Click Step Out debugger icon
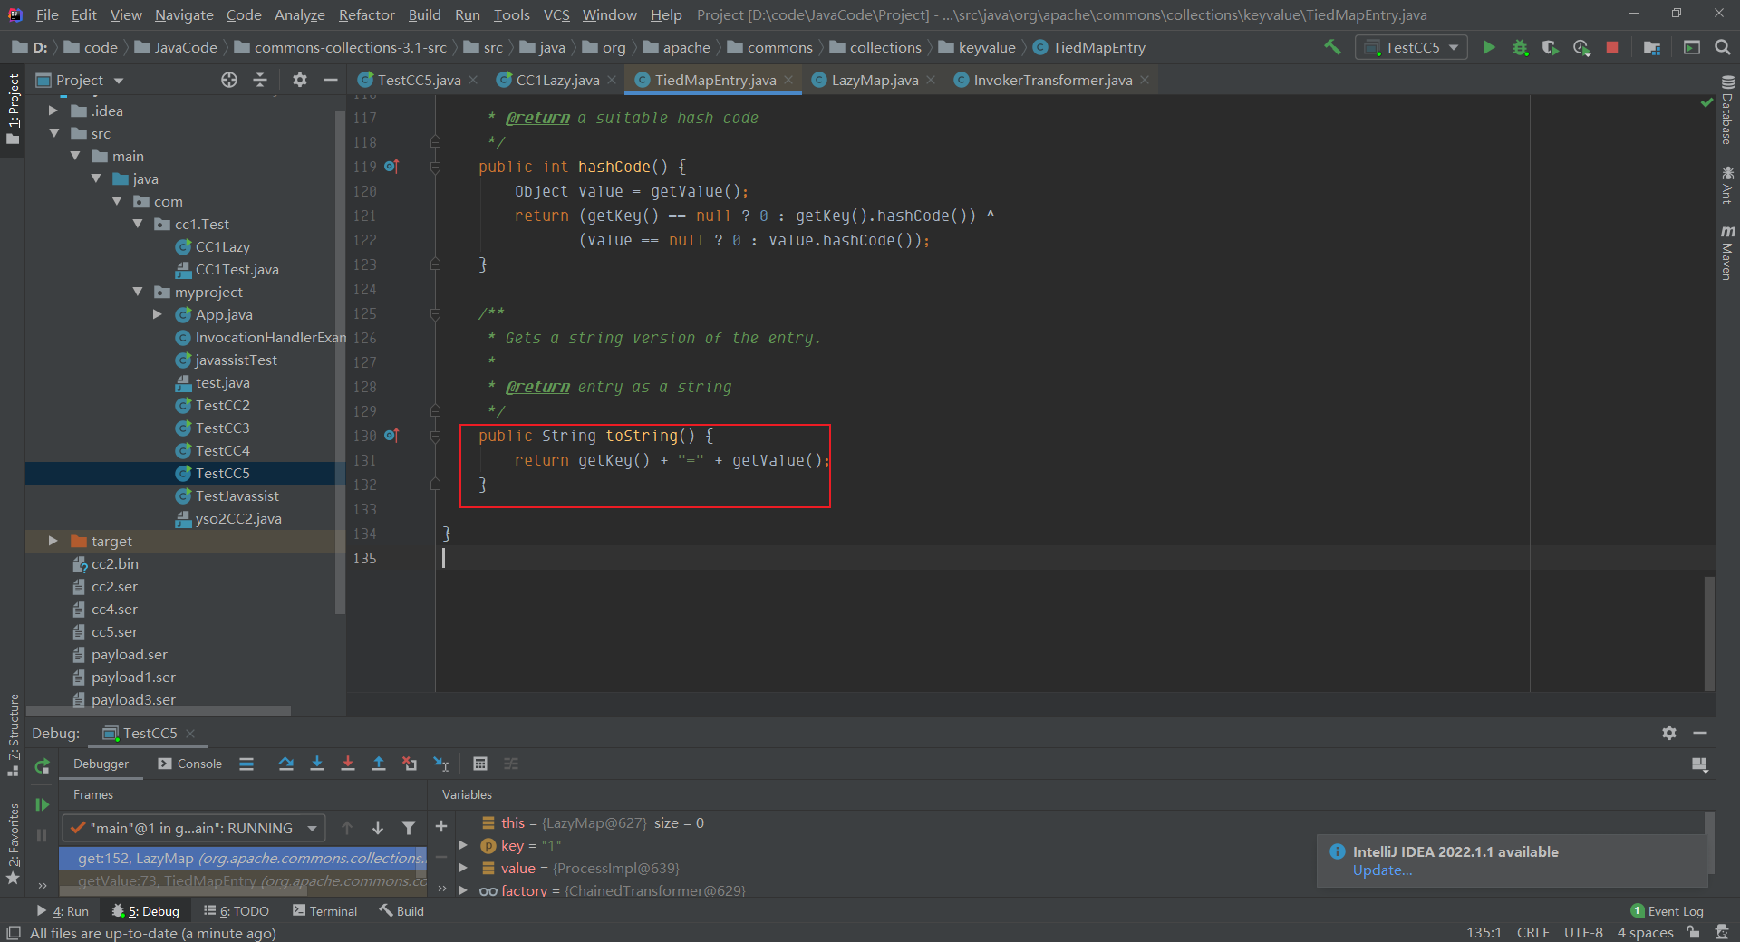The width and height of the screenshot is (1740, 942). (x=379, y=764)
